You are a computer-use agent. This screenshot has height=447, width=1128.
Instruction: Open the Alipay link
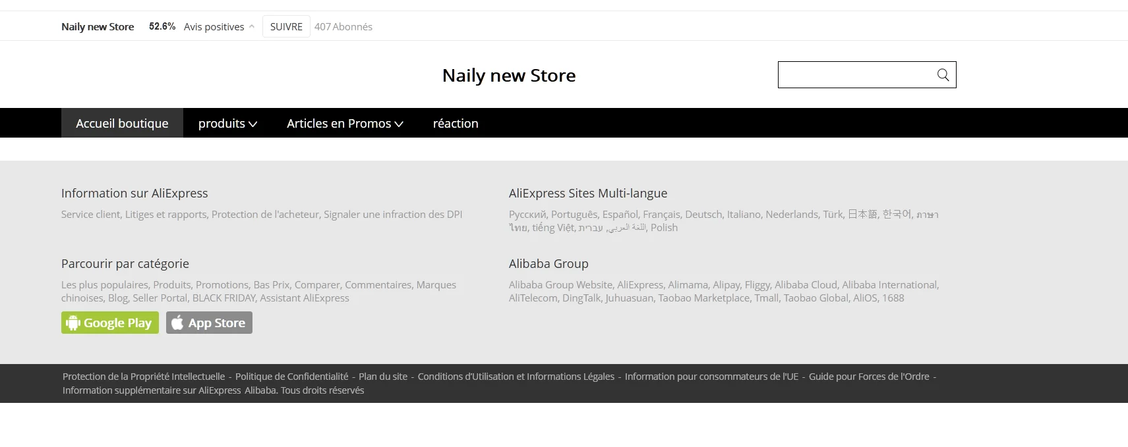click(726, 285)
